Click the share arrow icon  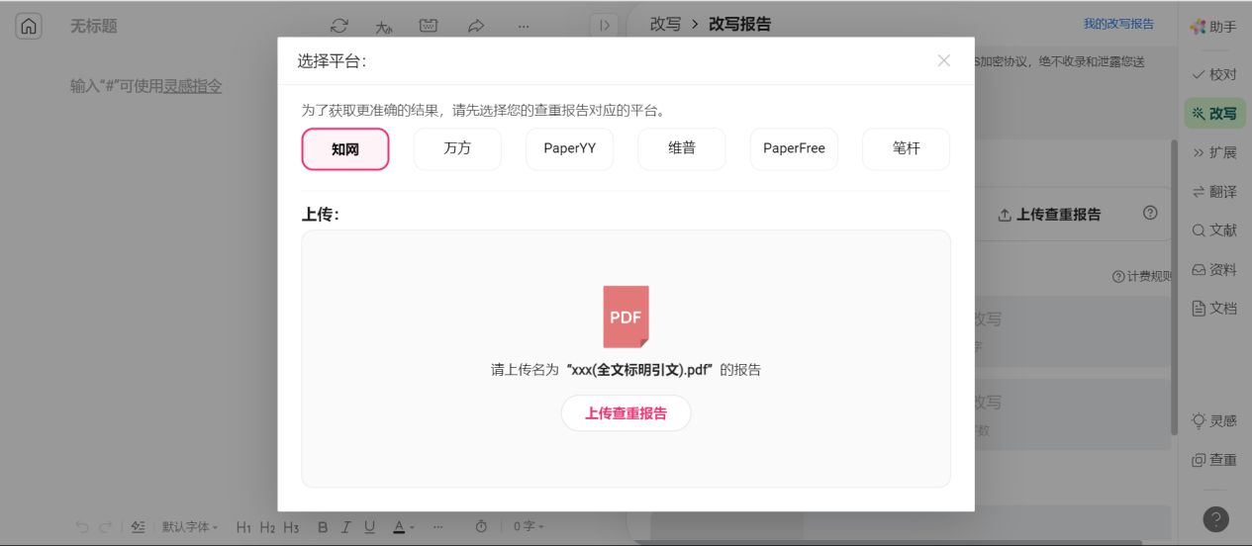pos(476,26)
